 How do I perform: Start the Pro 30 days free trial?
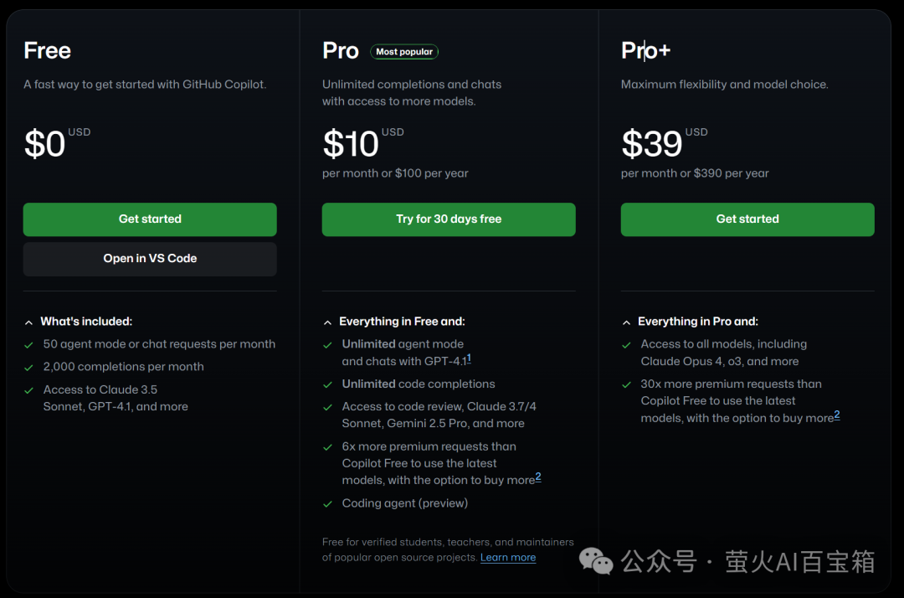tap(449, 219)
